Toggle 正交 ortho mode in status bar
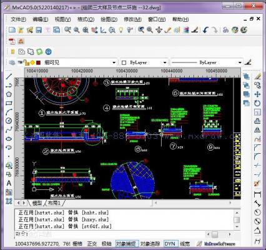 [92, 244]
